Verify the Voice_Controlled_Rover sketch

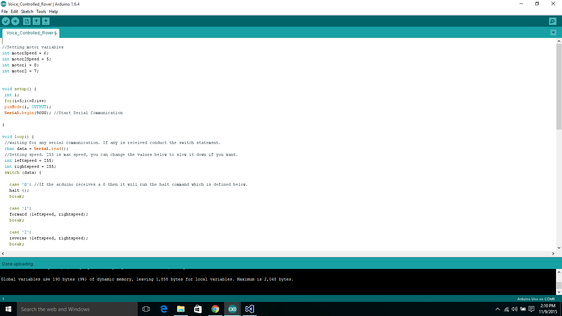(x=6, y=21)
